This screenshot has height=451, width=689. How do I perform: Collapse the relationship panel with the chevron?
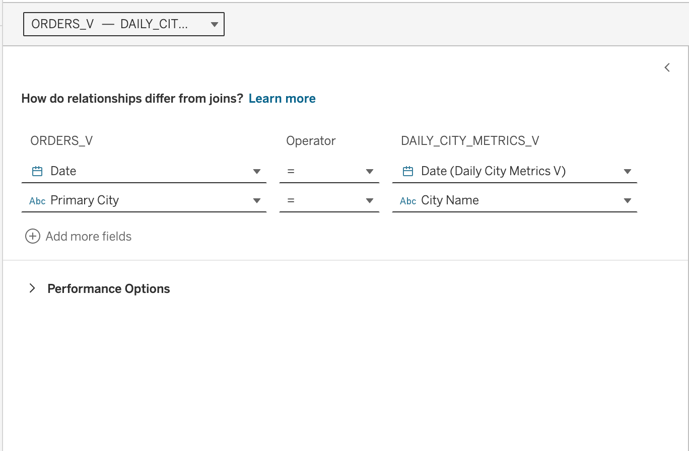click(x=667, y=67)
